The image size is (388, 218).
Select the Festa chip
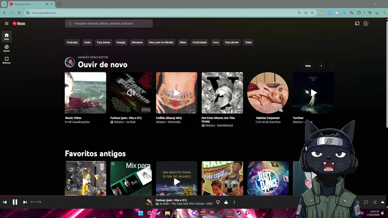pyautogui.click(x=87, y=42)
